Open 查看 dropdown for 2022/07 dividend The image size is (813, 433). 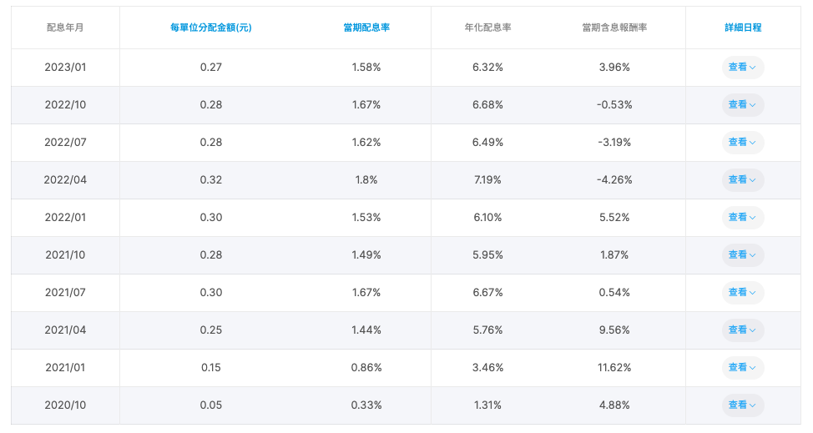click(742, 143)
